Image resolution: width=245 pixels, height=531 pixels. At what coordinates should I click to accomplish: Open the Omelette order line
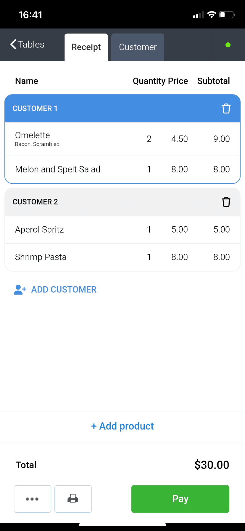(x=122, y=139)
